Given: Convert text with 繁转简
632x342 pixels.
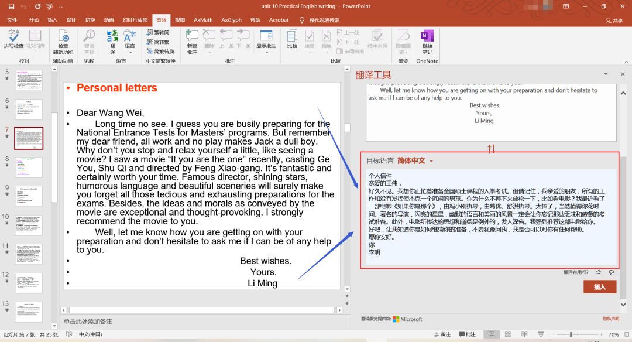Looking at the screenshot, I should click(x=158, y=32).
